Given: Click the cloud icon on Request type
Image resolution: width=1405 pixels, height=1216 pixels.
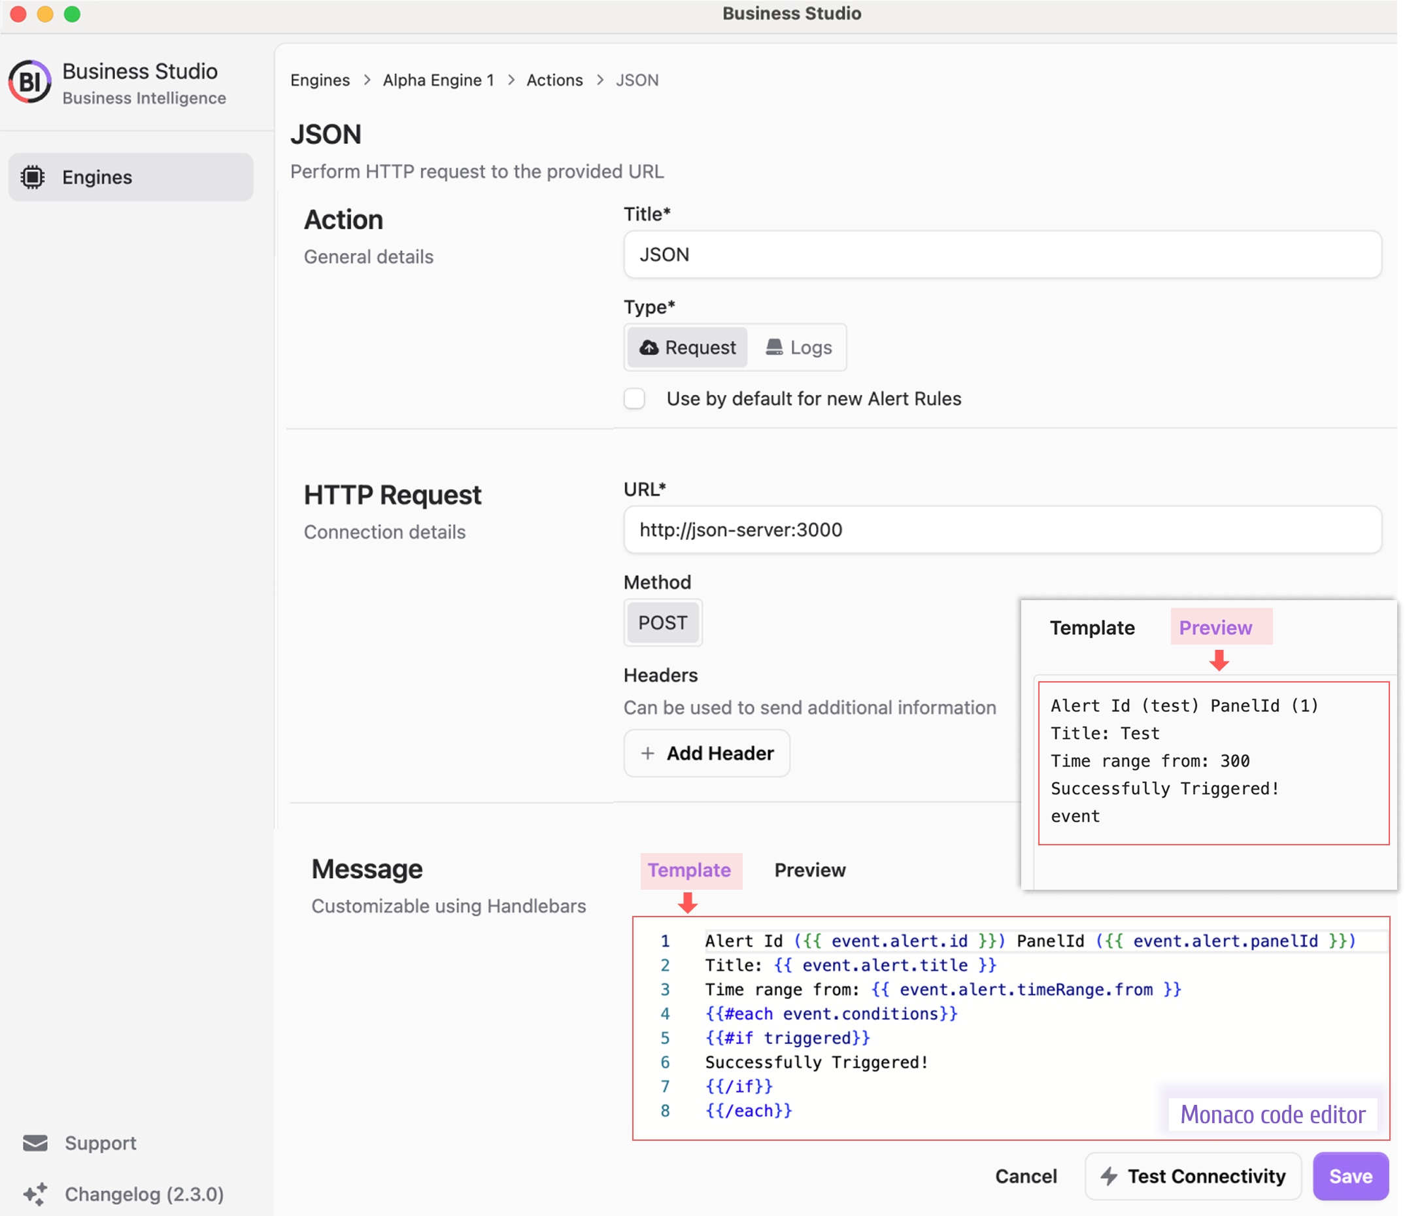Looking at the screenshot, I should pyautogui.click(x=649, y=347).
